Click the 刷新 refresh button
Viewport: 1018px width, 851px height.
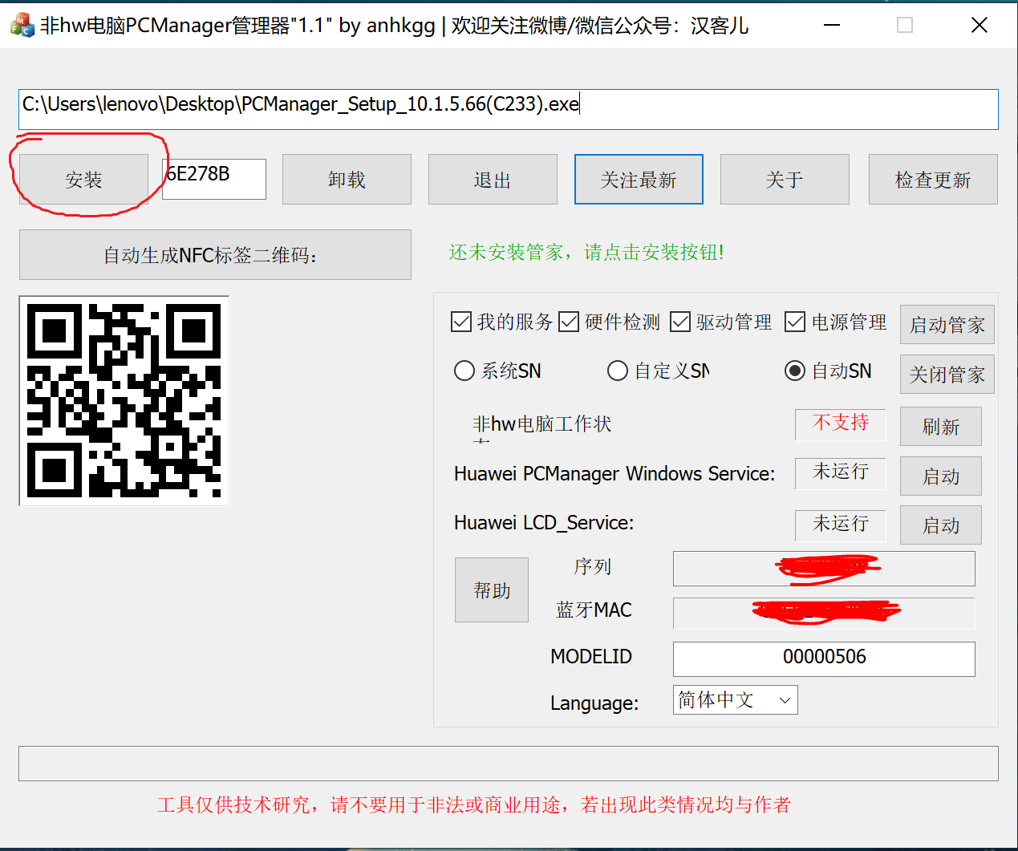[939, 426]
